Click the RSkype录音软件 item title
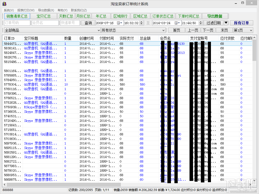This screenshot has width=259, height=194. coord(41,107)
